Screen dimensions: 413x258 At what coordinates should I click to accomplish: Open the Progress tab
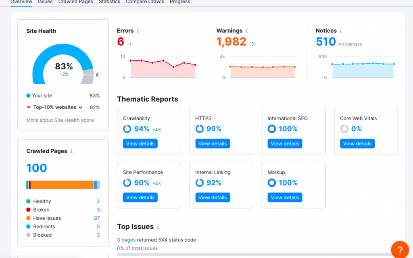coord(180,2)
